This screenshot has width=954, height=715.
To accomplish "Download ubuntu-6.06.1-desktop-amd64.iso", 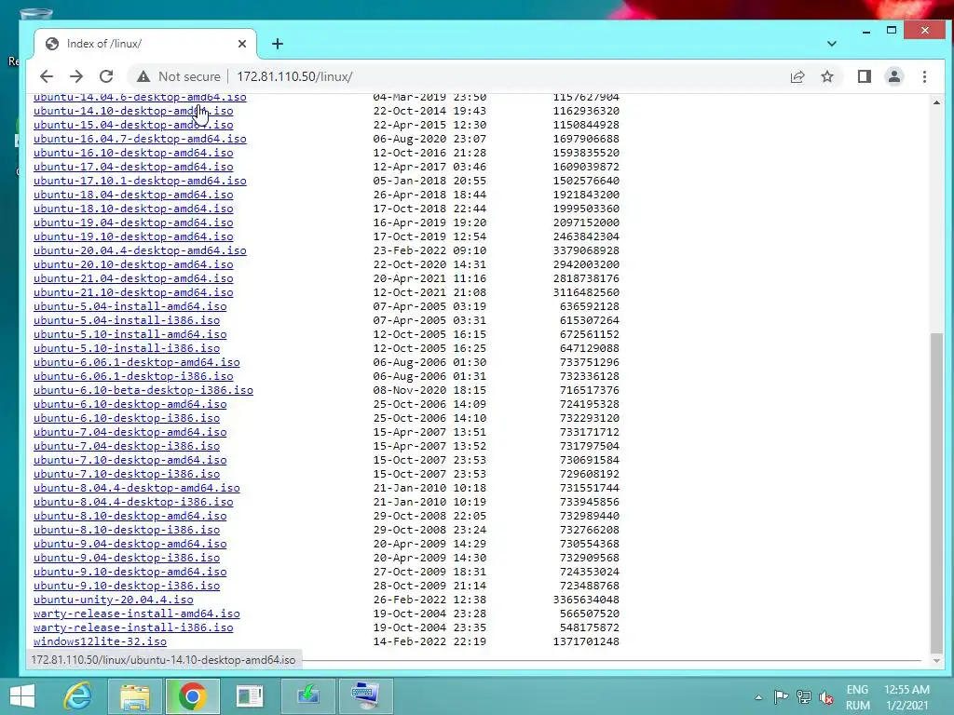I will pyautogui.click(x=136, y=362).
